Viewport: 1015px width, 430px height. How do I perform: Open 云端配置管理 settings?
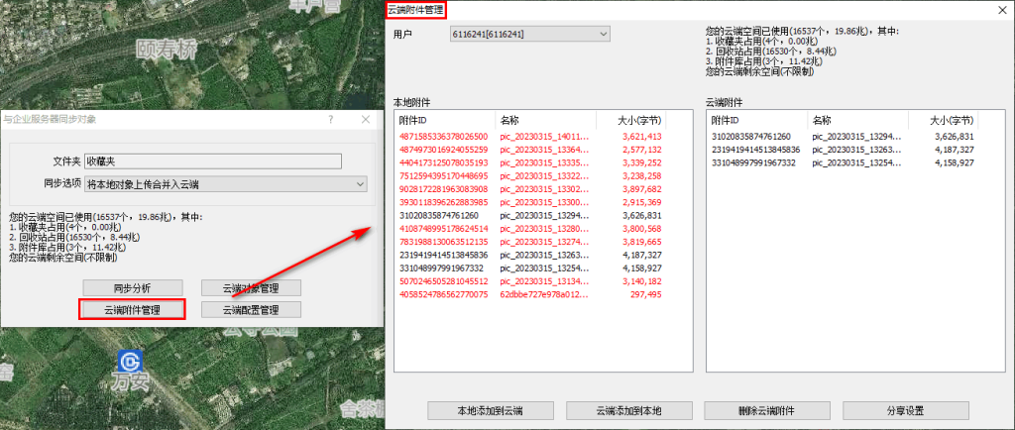coord(251,309)
